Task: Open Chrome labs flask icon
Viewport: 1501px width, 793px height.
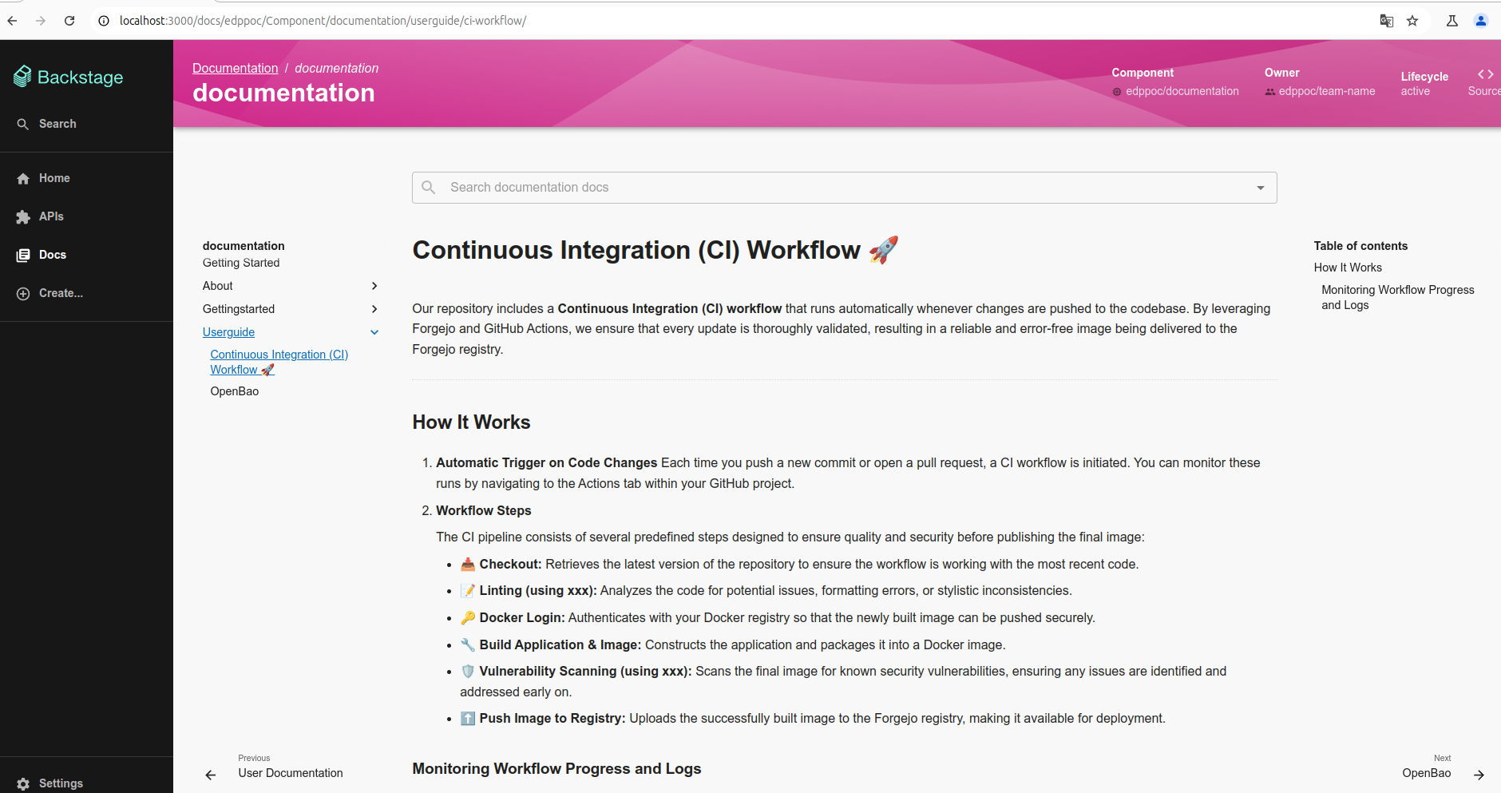Action: [x=1452, y=21]
